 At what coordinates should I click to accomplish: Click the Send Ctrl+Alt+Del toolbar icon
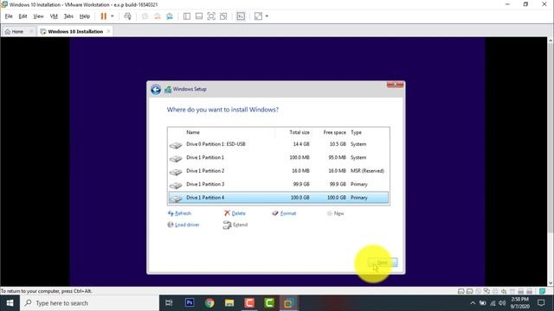(x=127, y=16)
